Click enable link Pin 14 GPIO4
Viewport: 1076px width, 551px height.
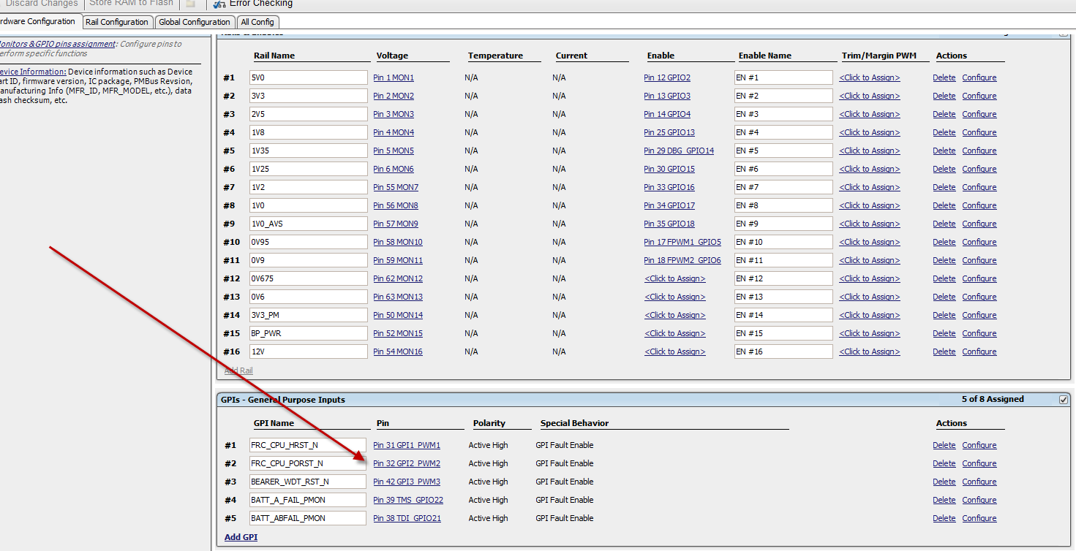(x=667, y=114)
